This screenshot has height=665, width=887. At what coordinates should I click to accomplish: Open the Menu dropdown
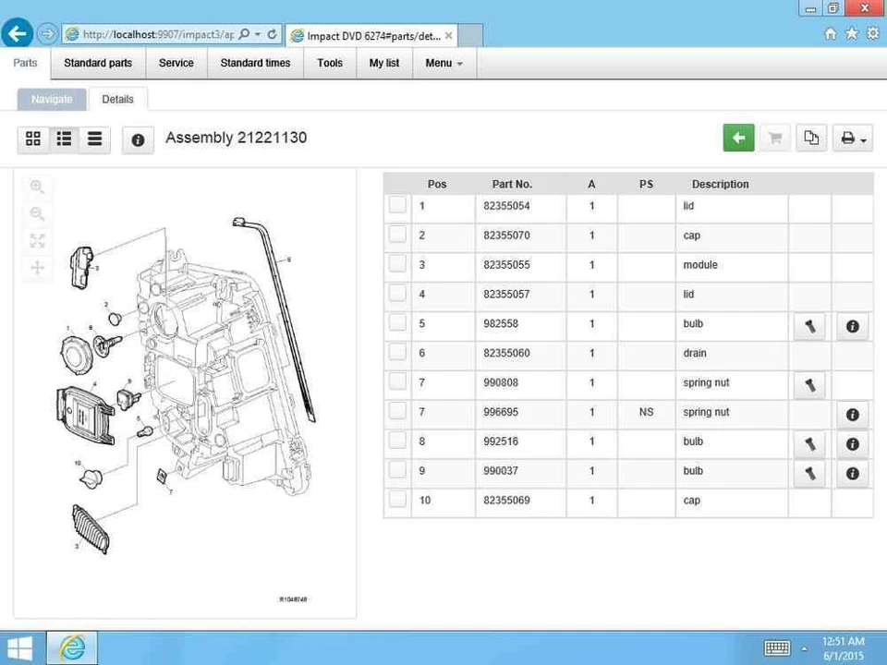coord(443,63)
